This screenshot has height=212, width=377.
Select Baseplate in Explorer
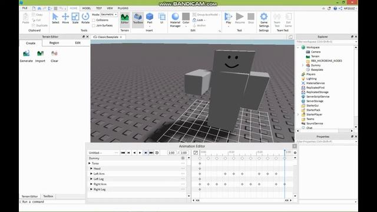coord(317,69)
